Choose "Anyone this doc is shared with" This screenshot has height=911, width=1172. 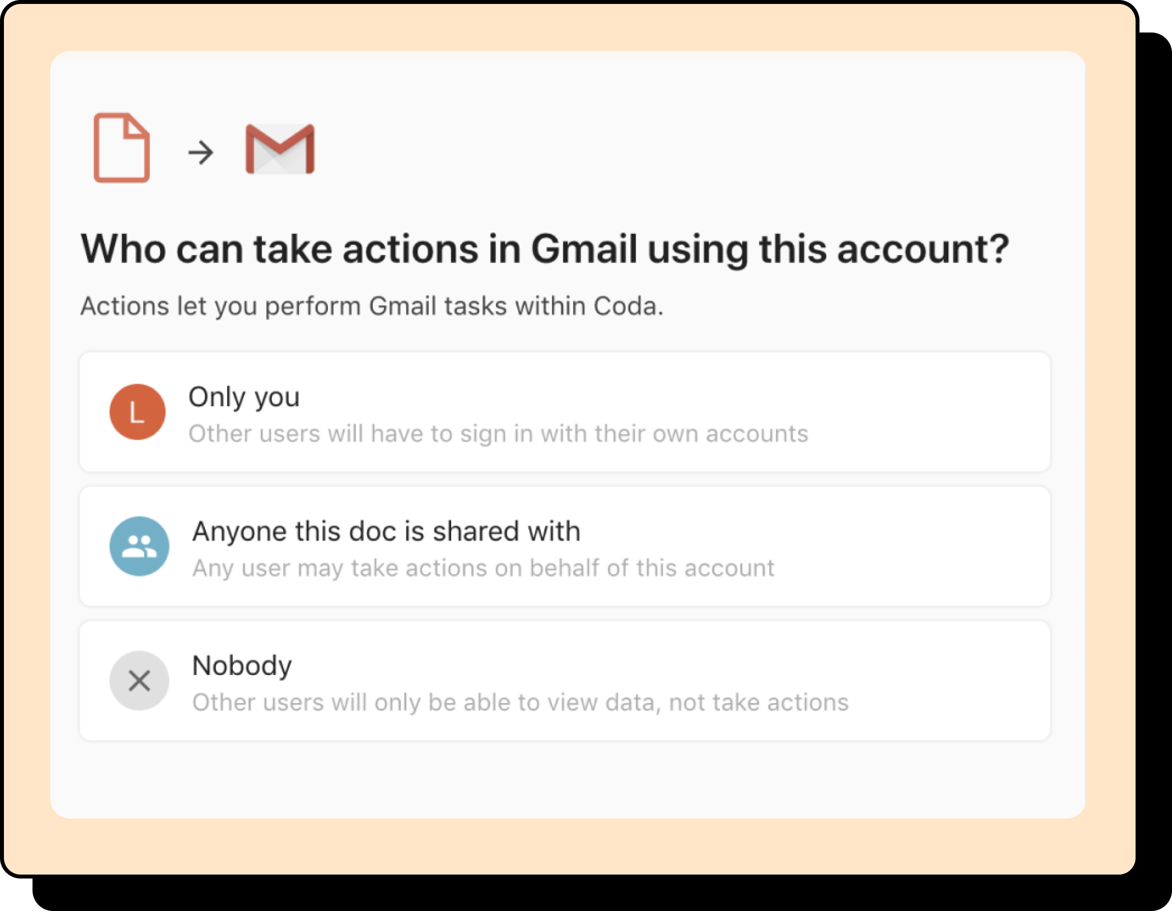click(387, 531)
